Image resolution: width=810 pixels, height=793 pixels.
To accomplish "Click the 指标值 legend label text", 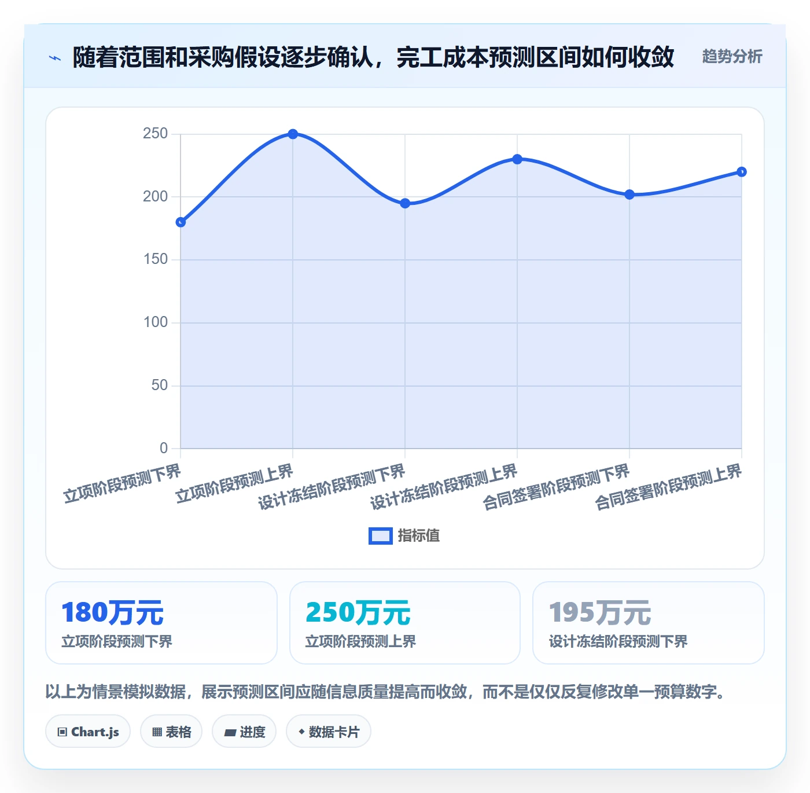I will [x=419, y=536].
